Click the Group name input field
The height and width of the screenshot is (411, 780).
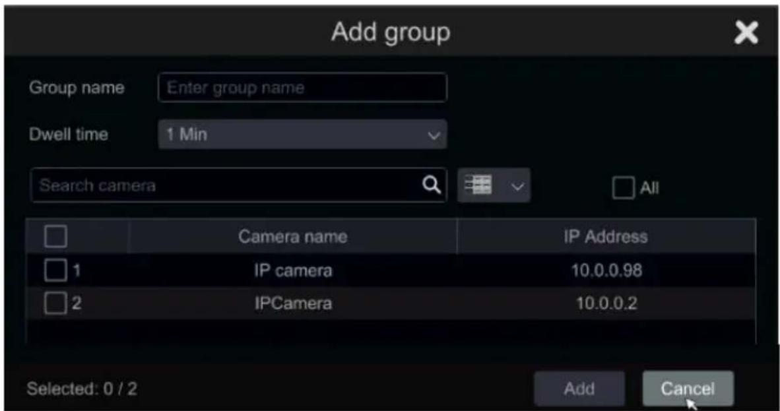coord(302,88)
